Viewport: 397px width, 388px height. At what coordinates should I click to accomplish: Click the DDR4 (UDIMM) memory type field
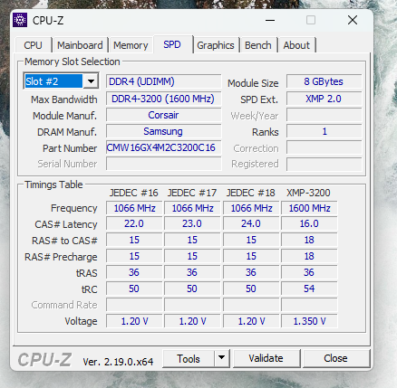coord(163,81)
